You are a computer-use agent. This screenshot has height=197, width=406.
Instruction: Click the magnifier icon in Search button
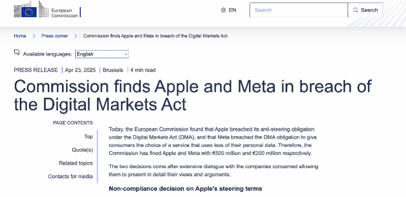click(x=356, y=10)
